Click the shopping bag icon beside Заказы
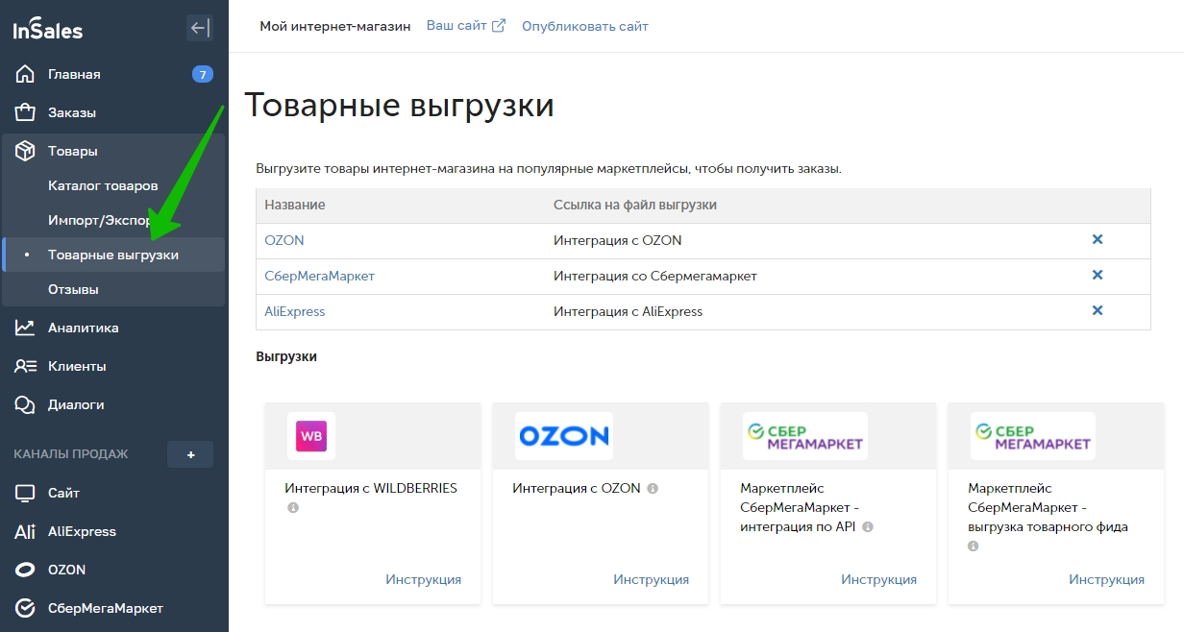This screenshot has height=632, width=1184. 25,112
